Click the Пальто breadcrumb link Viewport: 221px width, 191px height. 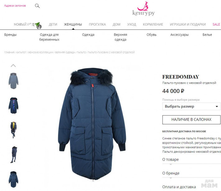click(81, 52)
